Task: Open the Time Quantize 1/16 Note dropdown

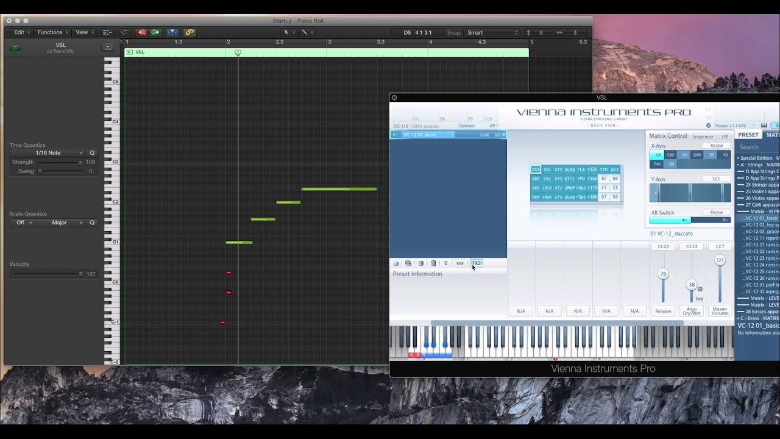Action: 48,153
